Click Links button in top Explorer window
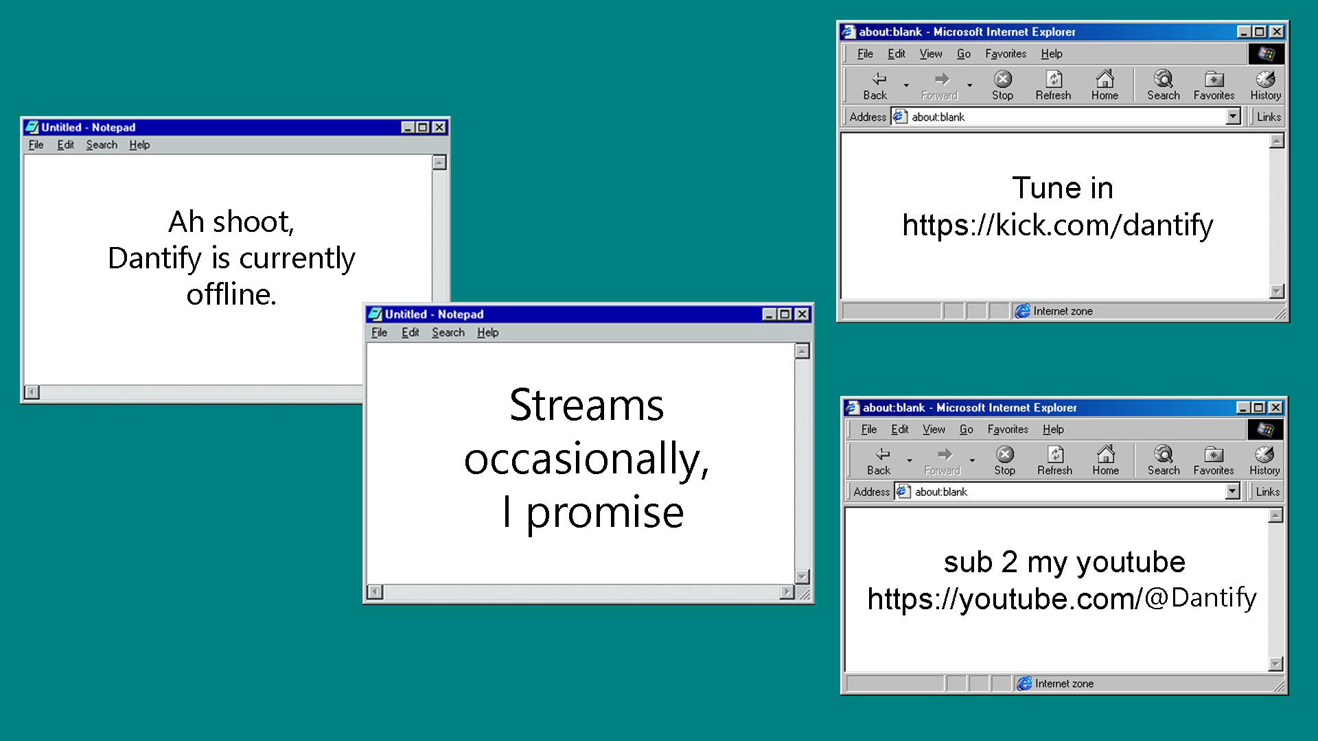This screenshot has height=741, width=1318. point(1269,117)
